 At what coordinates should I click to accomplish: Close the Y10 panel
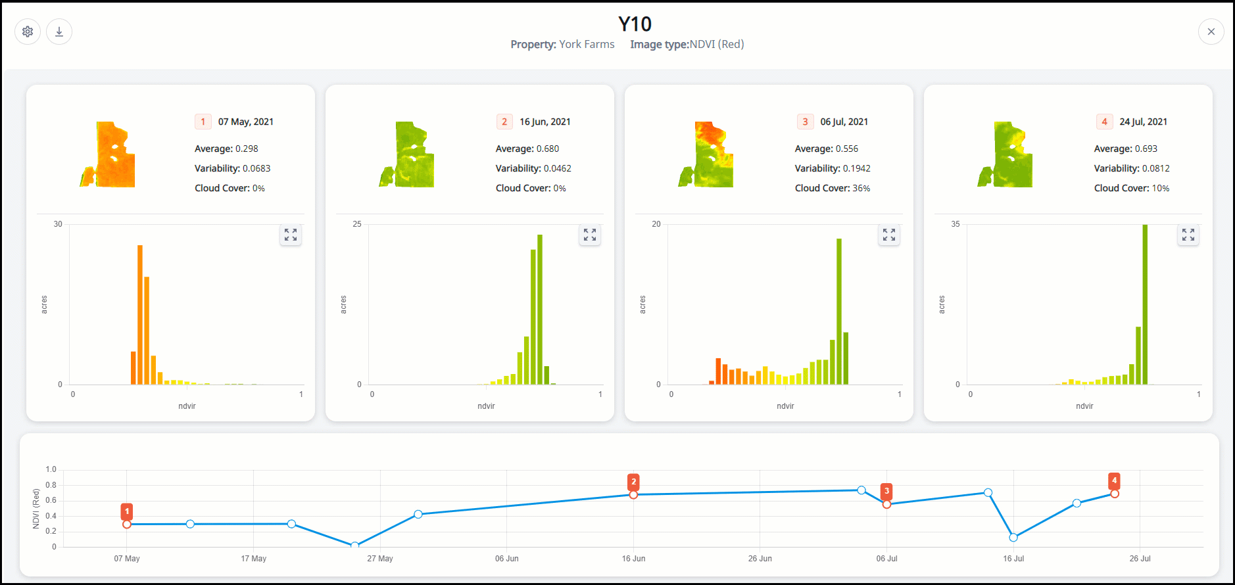point(1211,32)
